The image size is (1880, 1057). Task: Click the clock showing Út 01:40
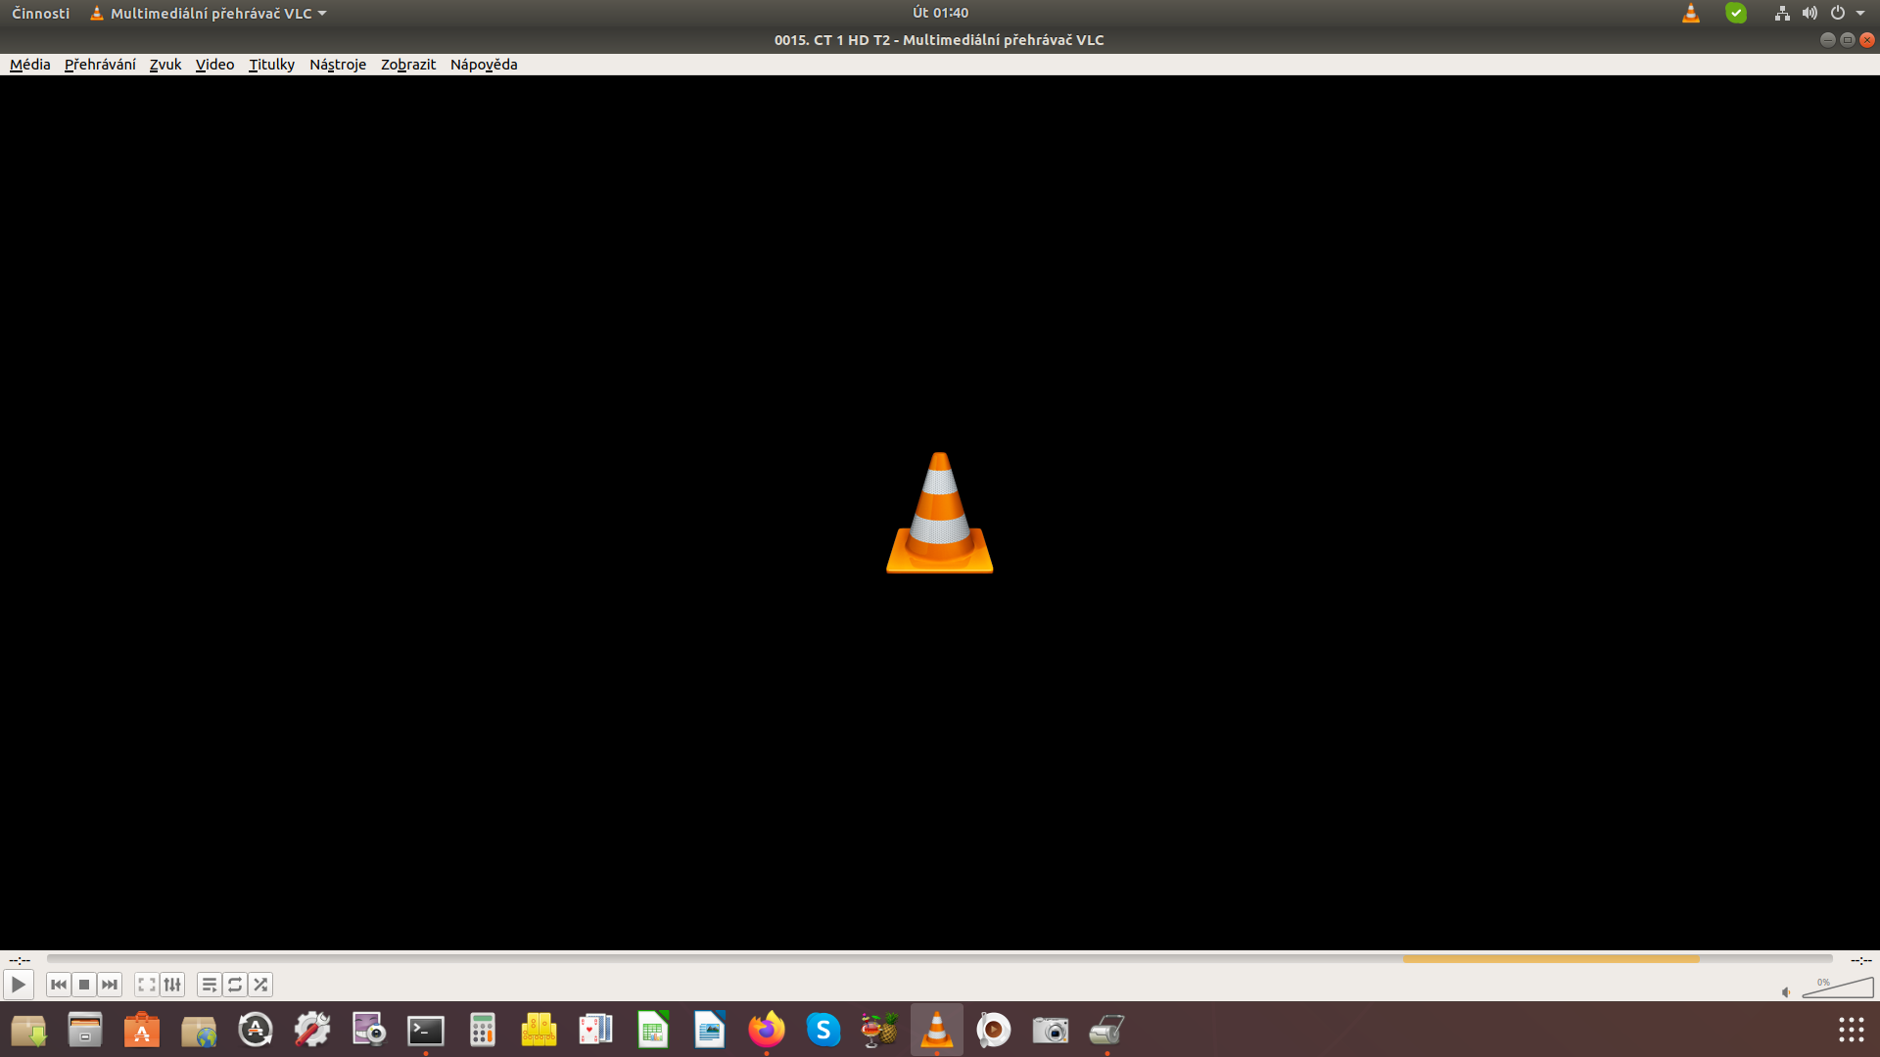coord(940,13)
